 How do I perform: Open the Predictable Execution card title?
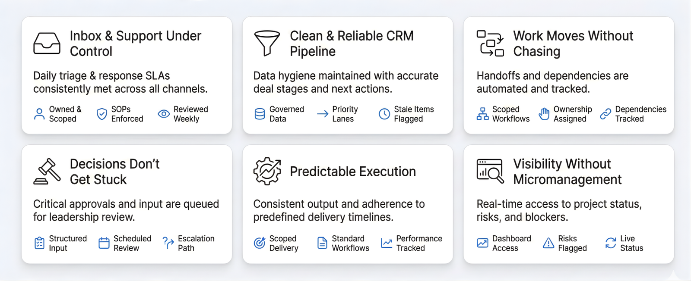tap(352, 172)
